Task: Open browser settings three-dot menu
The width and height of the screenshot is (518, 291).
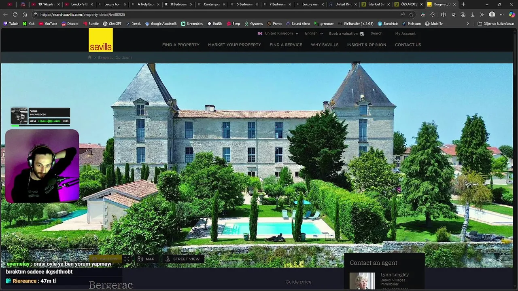Action: [x=502, y=15]
